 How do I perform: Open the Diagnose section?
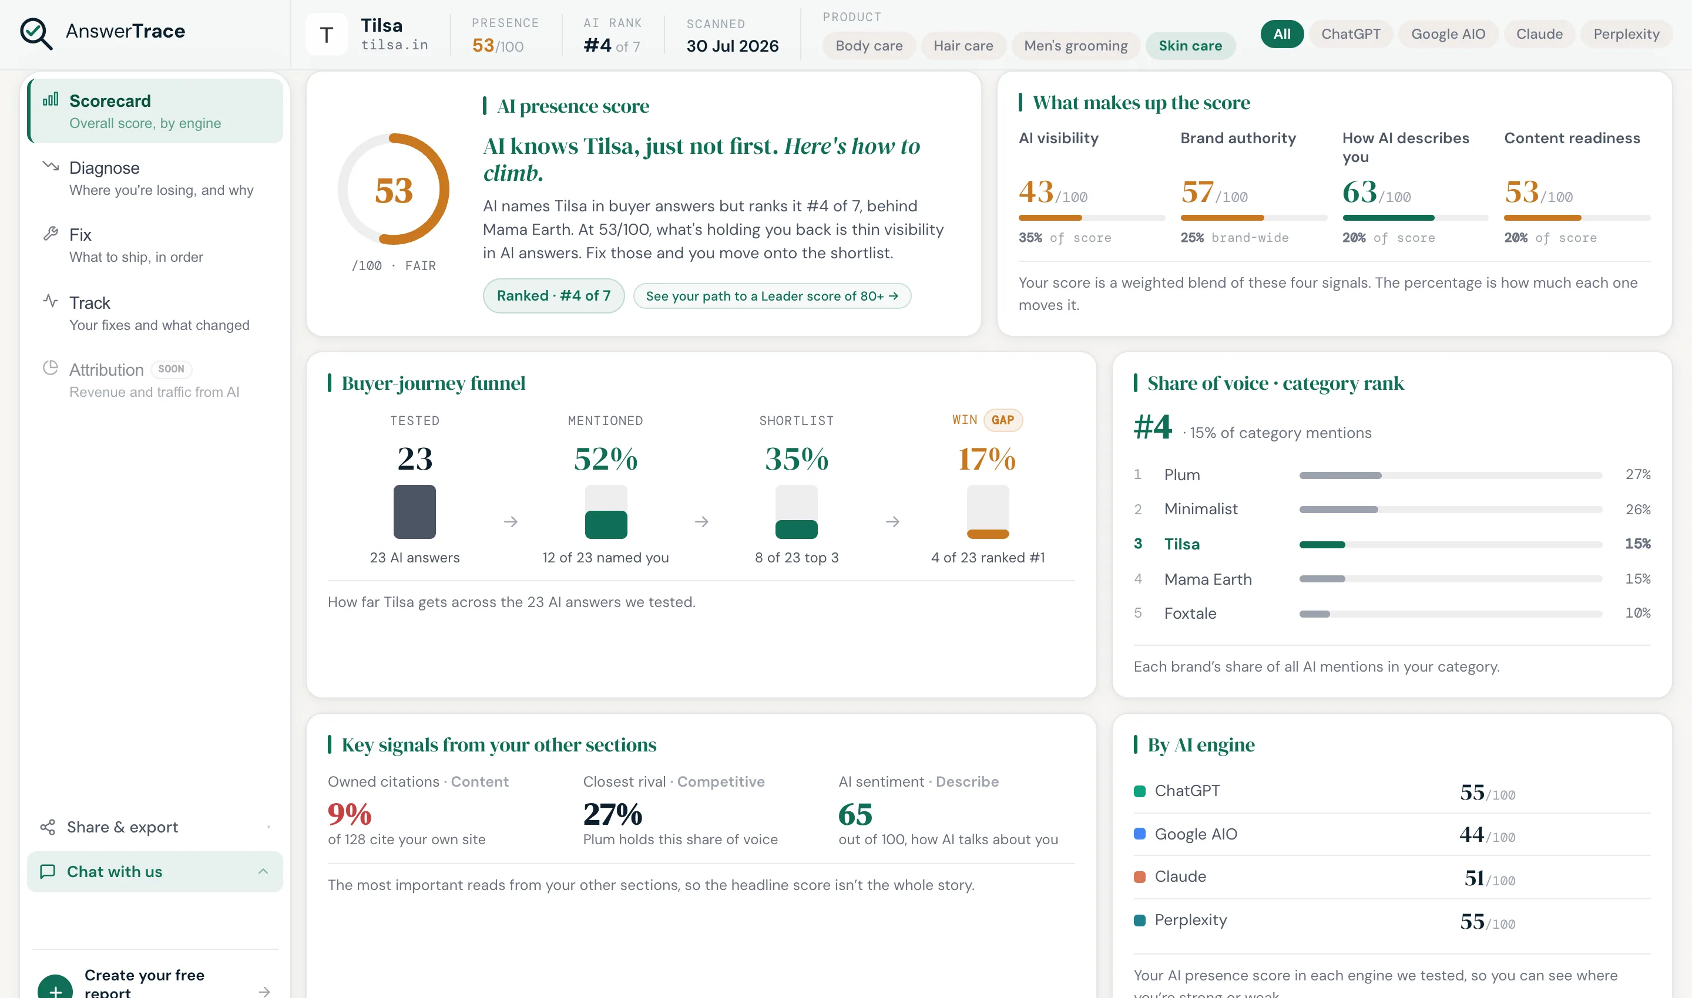click(x=155, y=178)
